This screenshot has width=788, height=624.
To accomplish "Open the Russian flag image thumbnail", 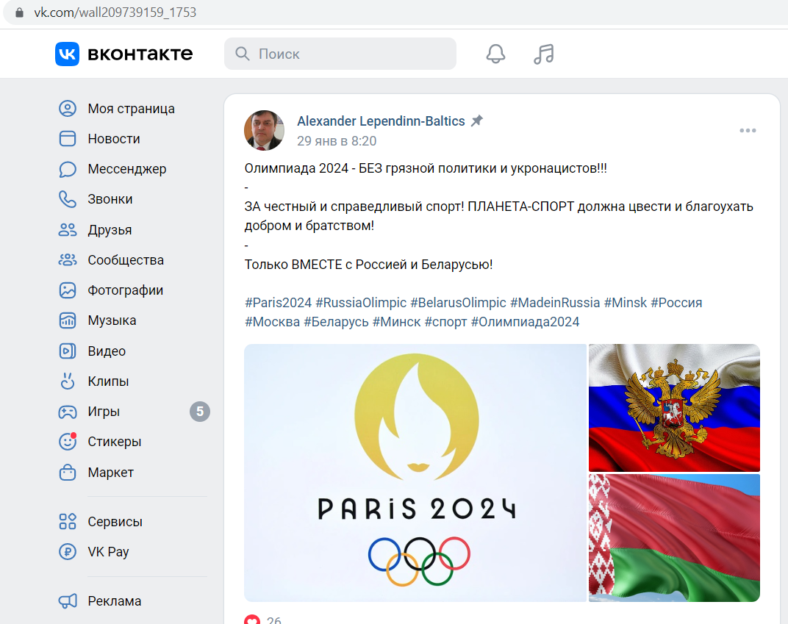I will (674, 407).
